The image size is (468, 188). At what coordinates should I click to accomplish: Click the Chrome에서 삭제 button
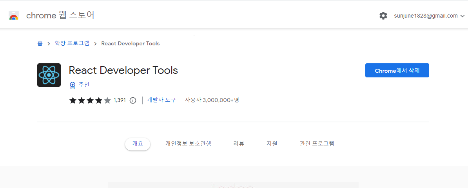click(x=397, y=70)
